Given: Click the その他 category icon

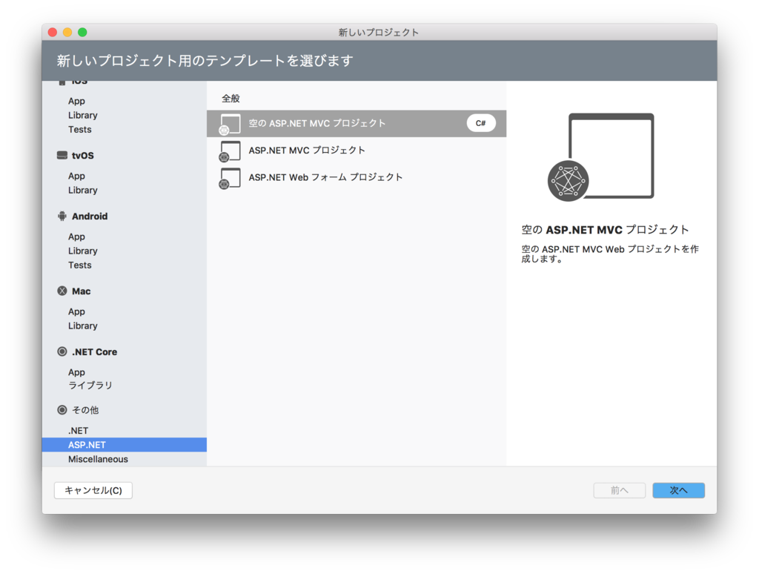Looking at the screenshot, I should [x=62, y=410].
